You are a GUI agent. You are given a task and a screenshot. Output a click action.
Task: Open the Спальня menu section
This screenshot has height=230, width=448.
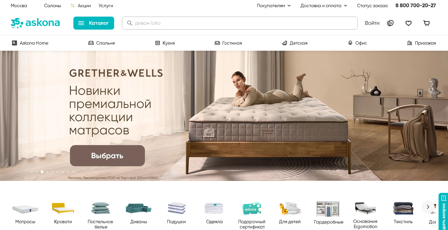pos(102,43)
